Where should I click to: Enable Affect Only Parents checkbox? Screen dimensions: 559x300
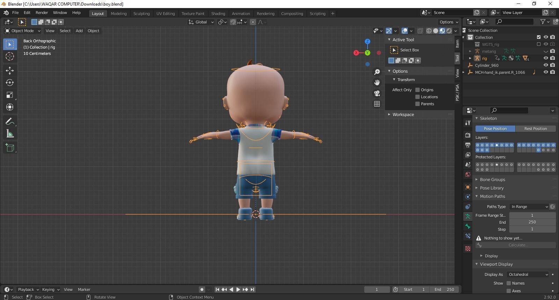417,104
